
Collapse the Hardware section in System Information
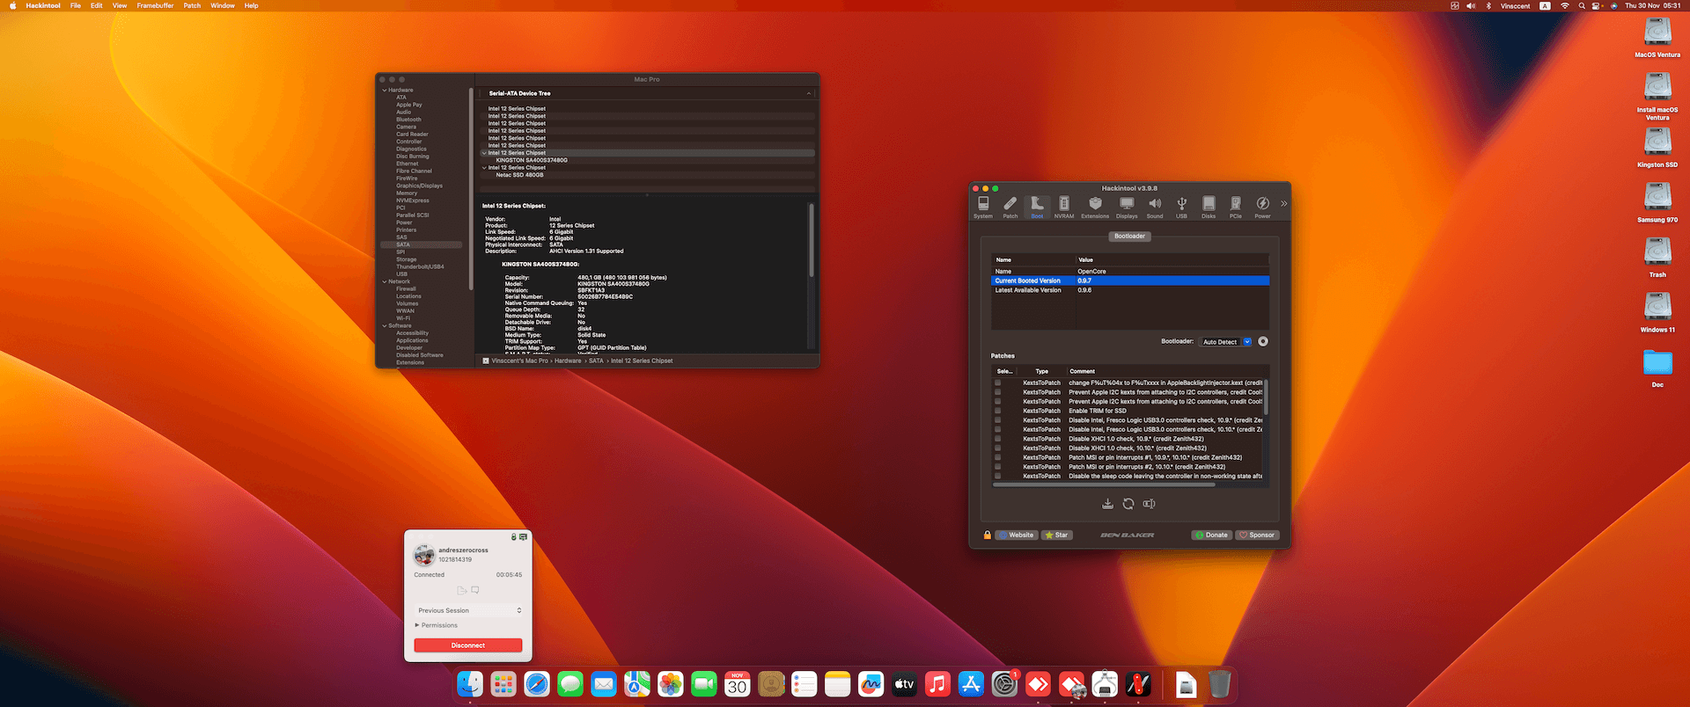point(385,90)
